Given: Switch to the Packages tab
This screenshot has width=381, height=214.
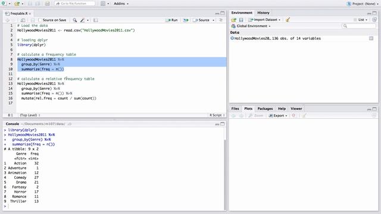Looking at the screenshot, I should (265, 109).
